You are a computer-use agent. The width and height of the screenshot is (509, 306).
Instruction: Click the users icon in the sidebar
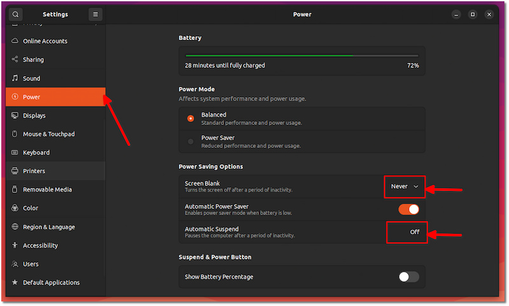(x=15, y=264)
